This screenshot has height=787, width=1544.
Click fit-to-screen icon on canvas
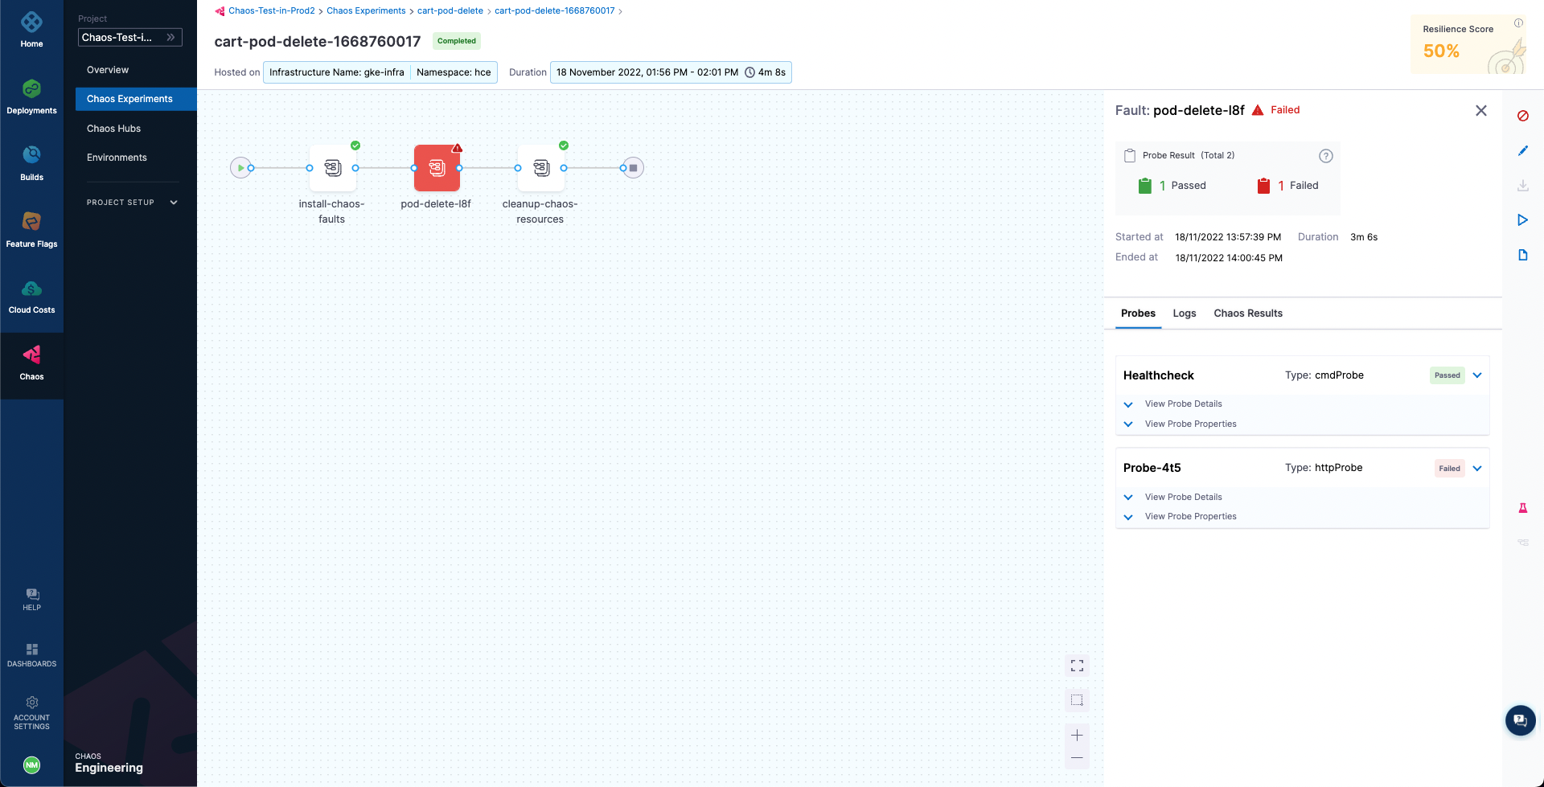coord(1077,666)
